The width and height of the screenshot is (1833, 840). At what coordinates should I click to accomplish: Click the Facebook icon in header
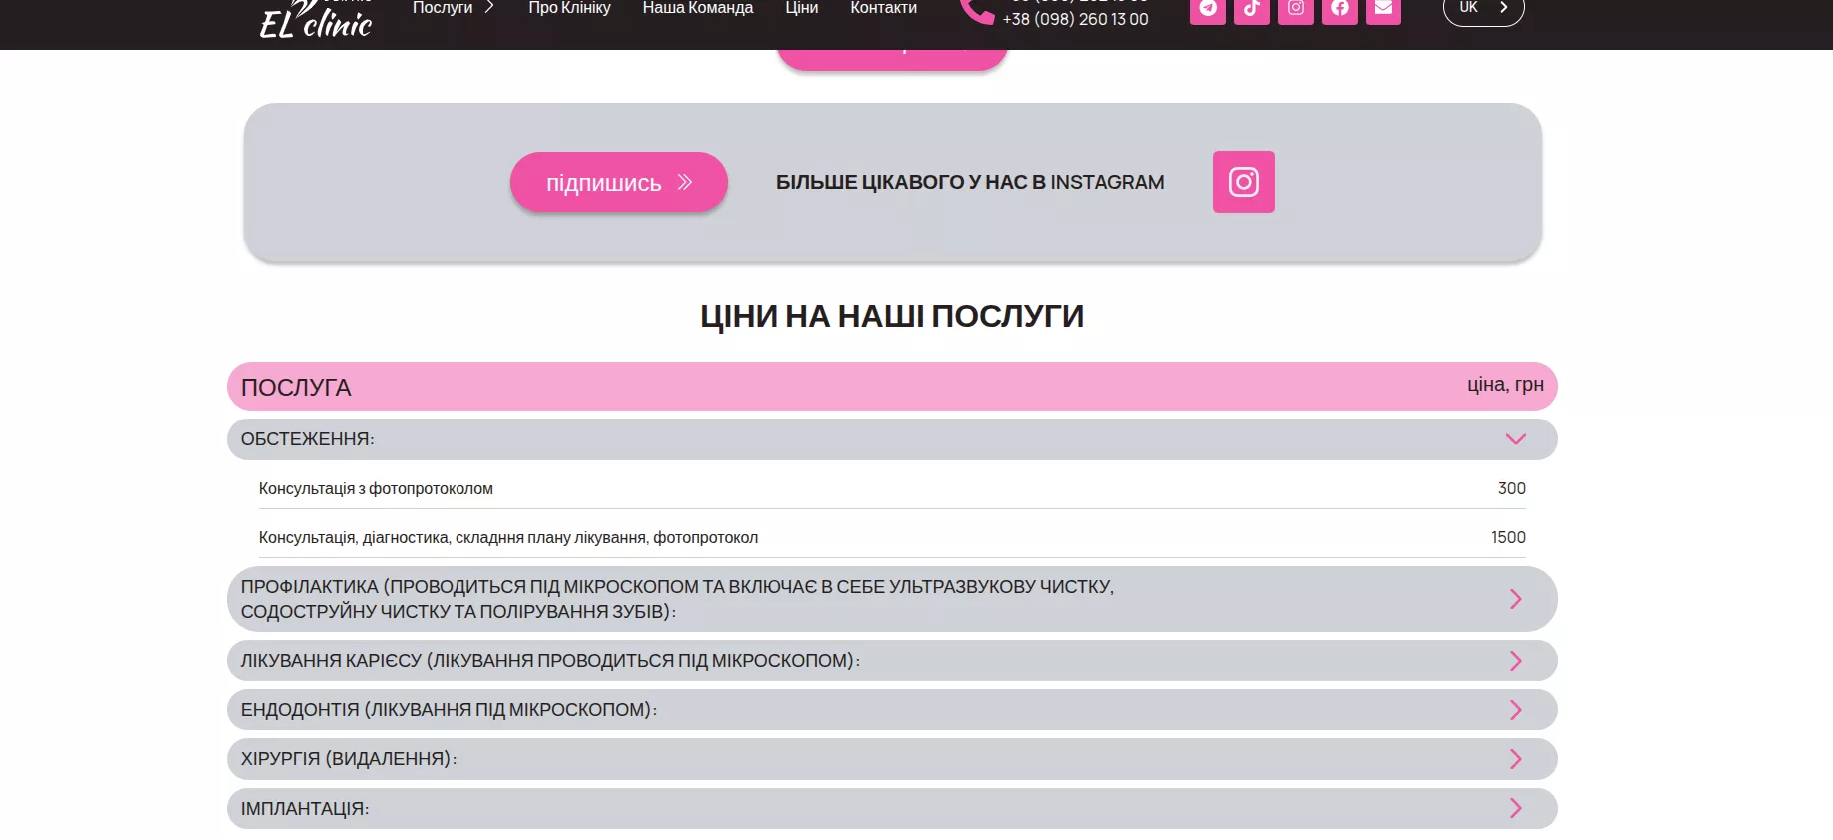click(1339, 9)
